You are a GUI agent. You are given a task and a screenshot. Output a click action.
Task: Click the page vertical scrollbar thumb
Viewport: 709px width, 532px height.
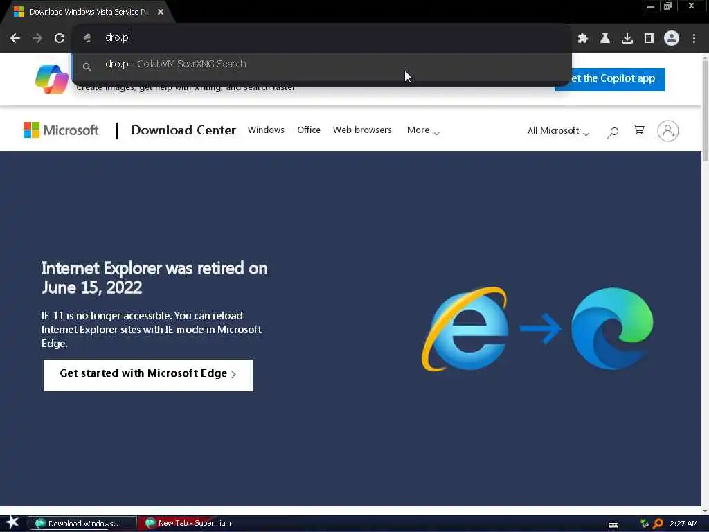tap(705, 110)
